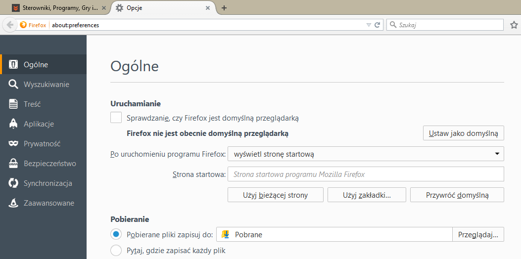Image resolution: width=521 pixels, height=259 pixels.
Task: Click the Ustaw jako domyślną button
Action: (464, 133)
